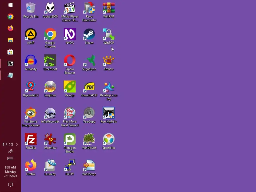The height and width of the screenshot is (192, 256).
Task: Show the touch keyboard
Action: (10, 158)
